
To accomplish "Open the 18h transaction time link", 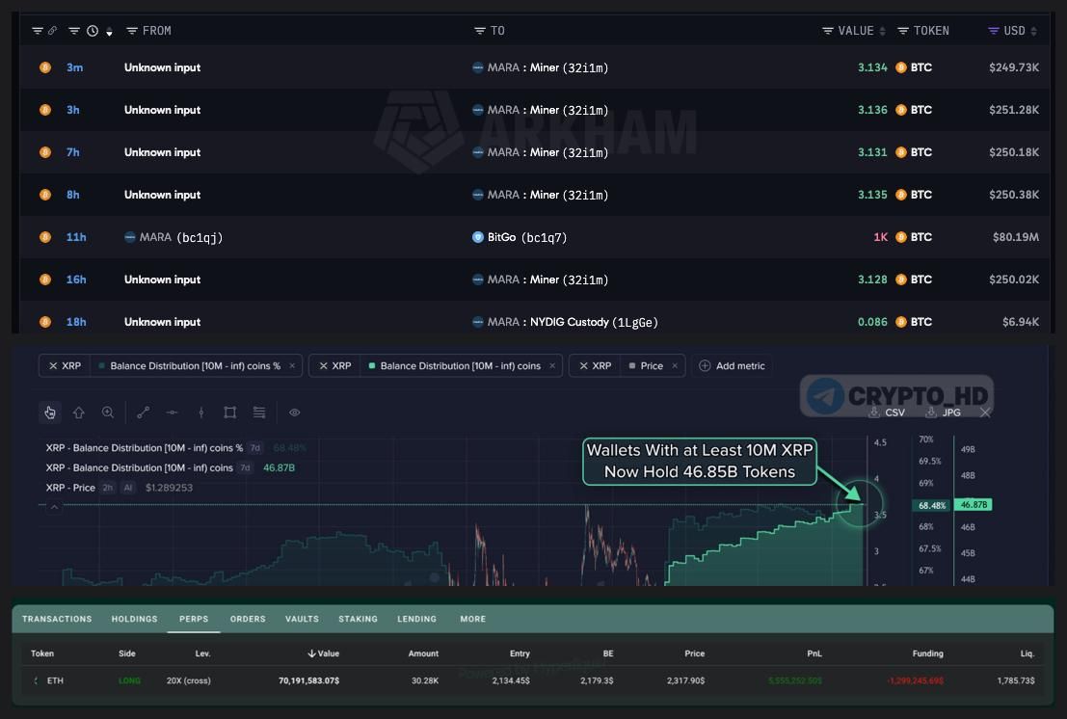I will pos(76,322).
